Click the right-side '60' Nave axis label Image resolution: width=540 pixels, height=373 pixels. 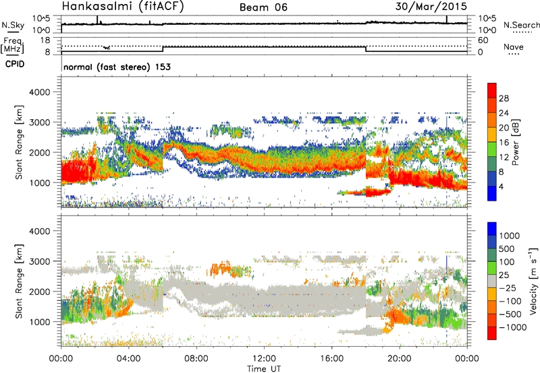point(483,40)
